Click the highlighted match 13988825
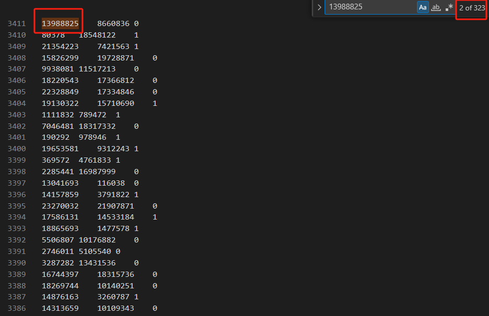This screenshot has width=489, height=316. click(x=60, y=23)
